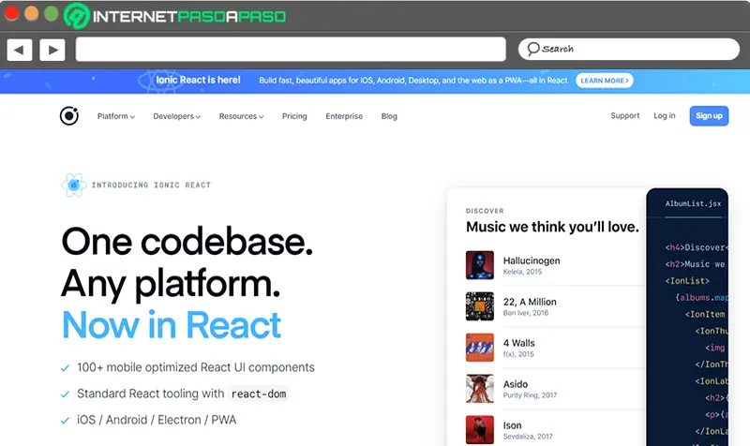The width and height of the screenshot is (750, 446).
Task: Click Log in
Action: [x=665, y=115]
